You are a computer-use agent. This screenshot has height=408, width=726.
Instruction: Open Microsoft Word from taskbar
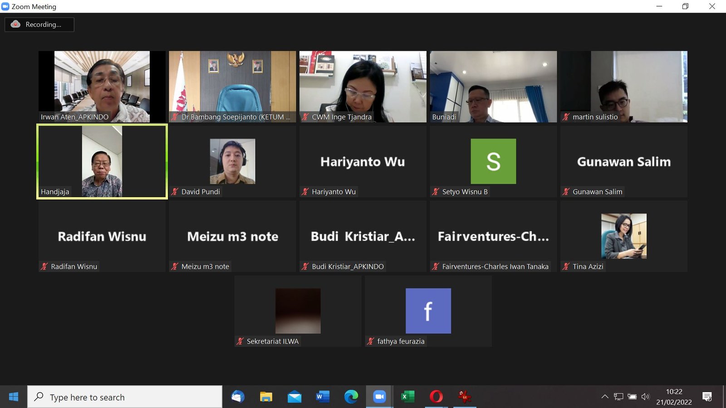tap(323, 397)
